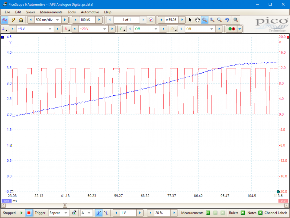
Task: Click the undo zoom icon
Action: click(x=227, y=20)
